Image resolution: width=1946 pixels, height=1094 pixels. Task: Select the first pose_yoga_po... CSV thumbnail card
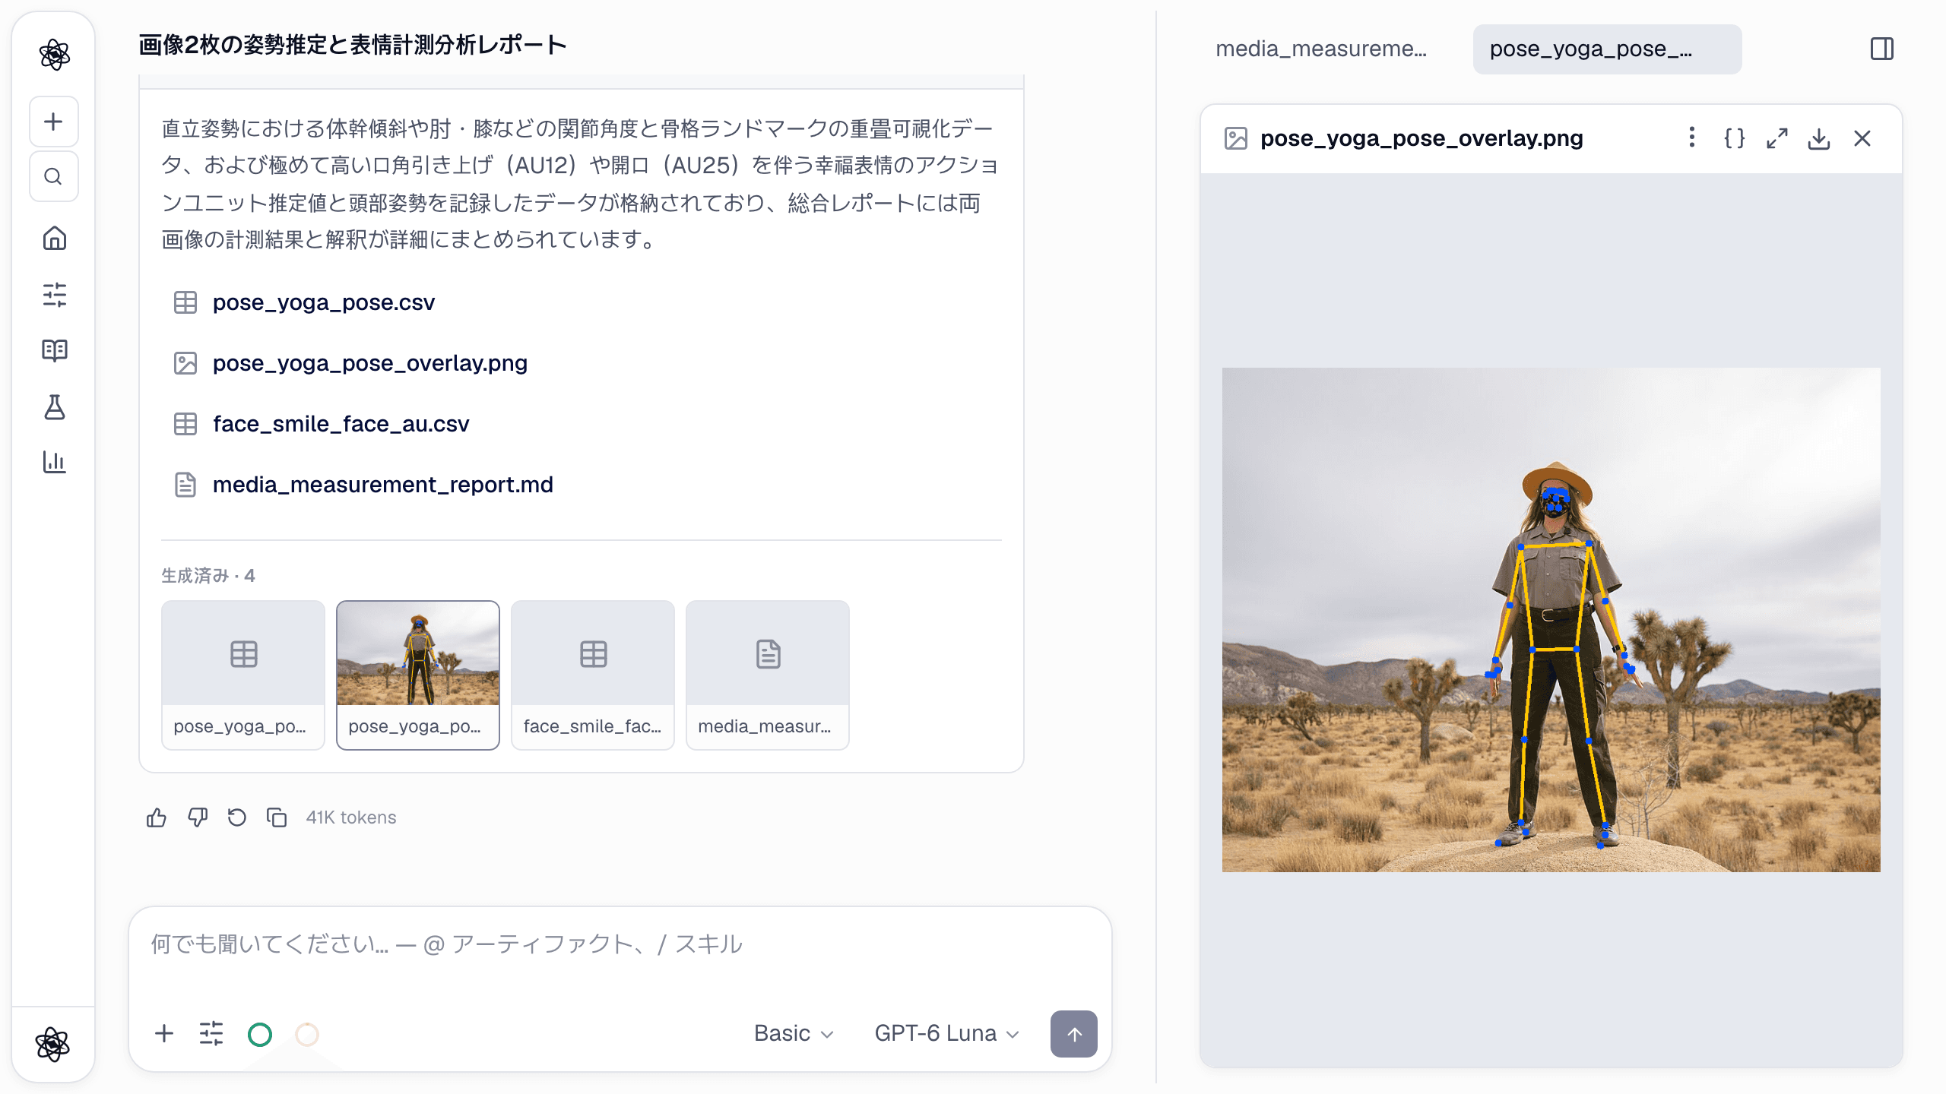coord(243,675)
